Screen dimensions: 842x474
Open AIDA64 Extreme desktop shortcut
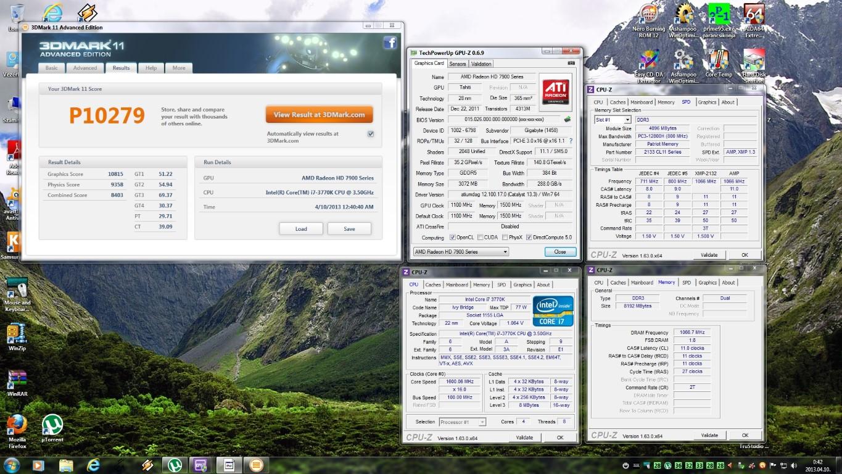pyautogui.click(x=754, y=20)
